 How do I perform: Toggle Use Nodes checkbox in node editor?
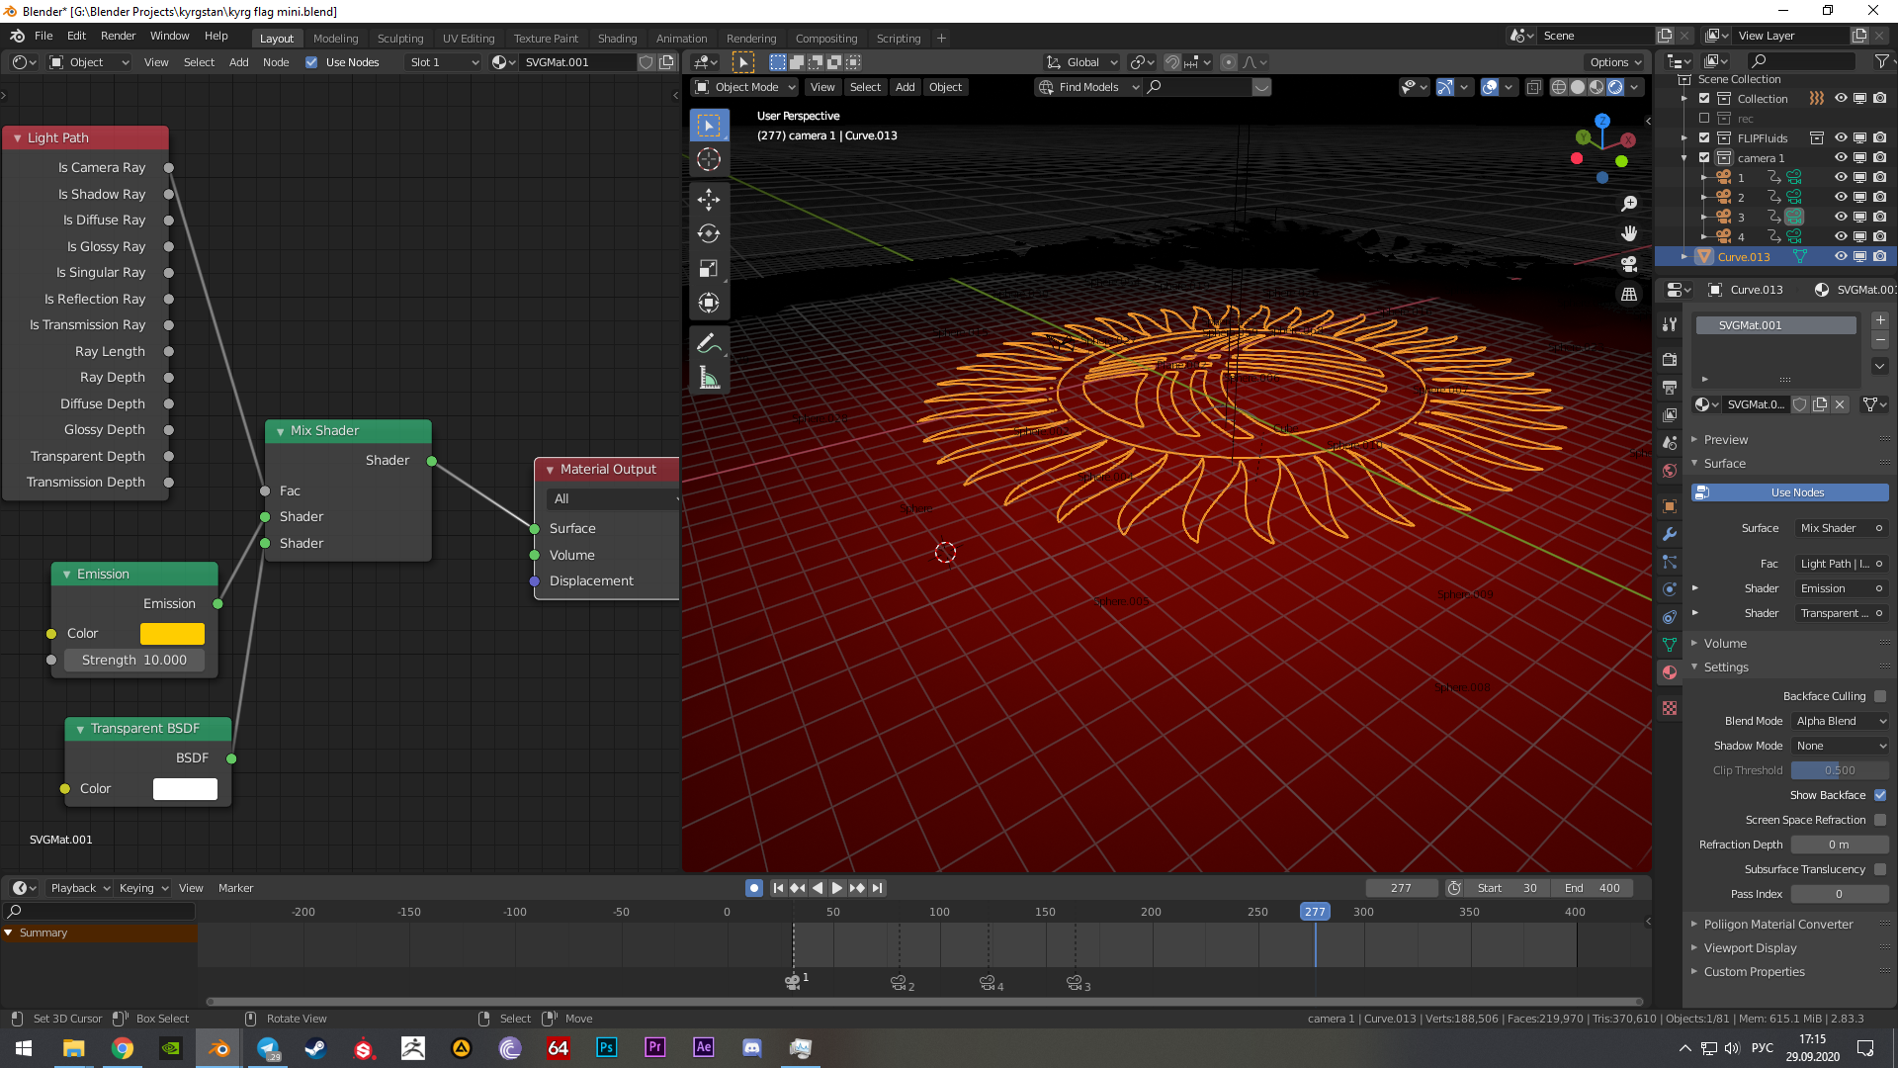click(x=311, y=62)
